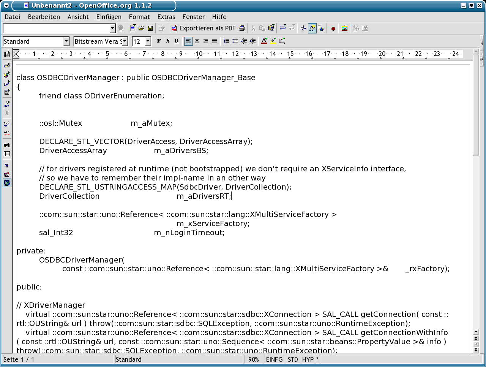The width and height of the screenshot is (486, 367).
Task: Click the binoculars Find and Replace icon
Action: pos(7,145)
